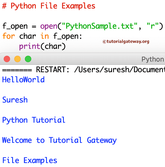Click the Suresh output line
The width and height of the screenshot is (165, 167).
pyautogui.click(x=15, y=100)
